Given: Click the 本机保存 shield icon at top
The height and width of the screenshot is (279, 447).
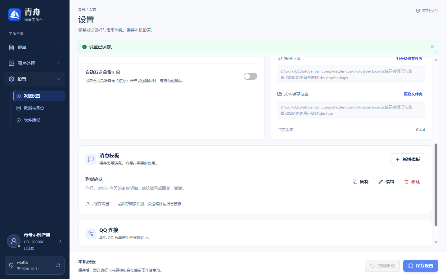Looking at the screenshot, I should click(x=418, y=11).
